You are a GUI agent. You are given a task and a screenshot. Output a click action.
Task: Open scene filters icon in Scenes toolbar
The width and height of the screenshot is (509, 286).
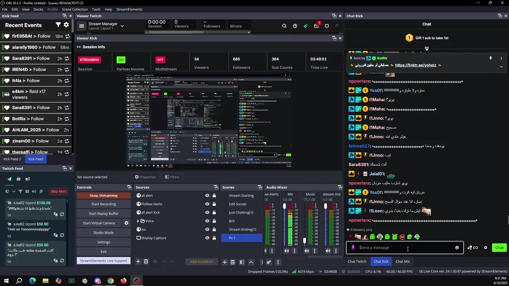(242, 262)
